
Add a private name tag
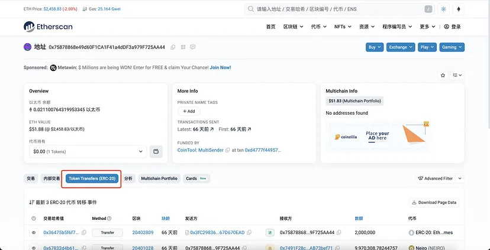189,112
